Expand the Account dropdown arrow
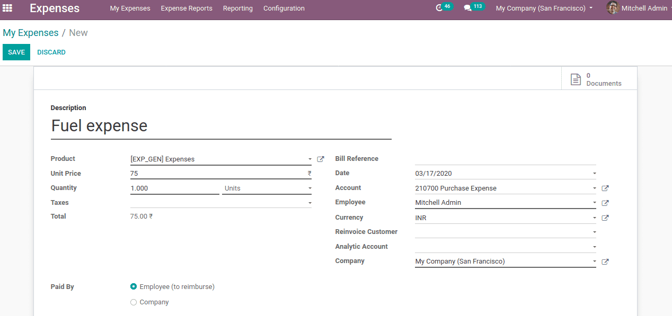 coord(594,188)
